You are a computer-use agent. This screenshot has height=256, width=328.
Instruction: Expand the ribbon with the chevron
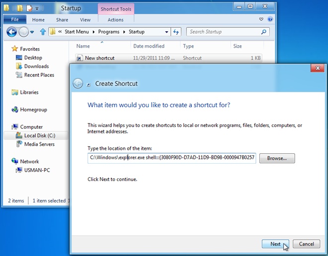(x=261, y=19)
